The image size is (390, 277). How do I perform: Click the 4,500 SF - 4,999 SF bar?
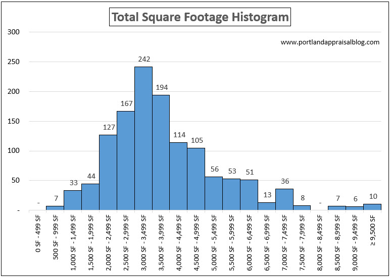(x=196, y=179)
